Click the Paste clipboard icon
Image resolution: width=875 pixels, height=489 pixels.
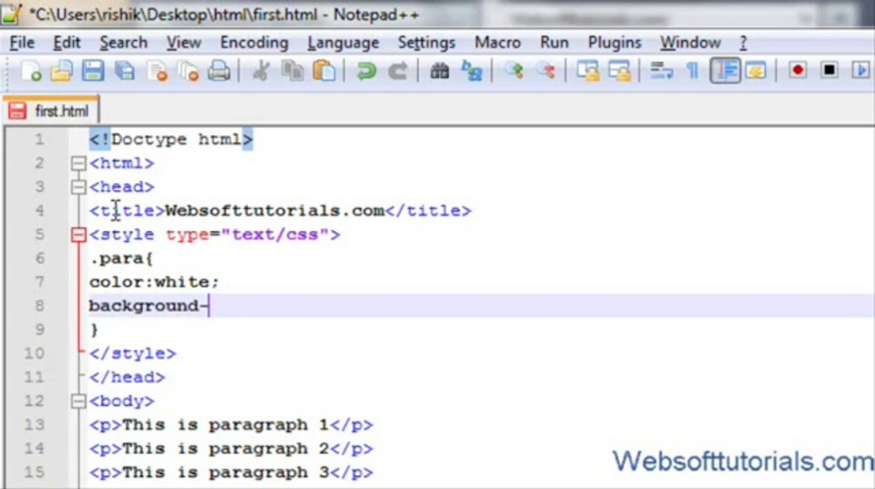(324, 71)
